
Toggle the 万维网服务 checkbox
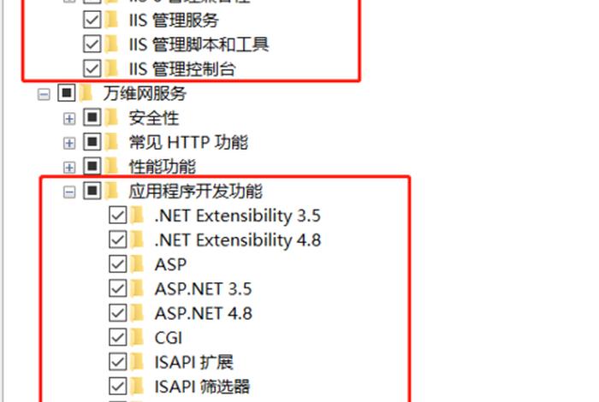(67, 93)
